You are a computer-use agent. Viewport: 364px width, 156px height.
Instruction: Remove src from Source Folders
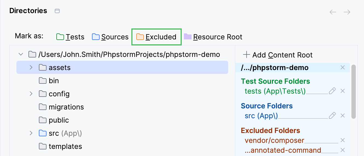(343, 116)
